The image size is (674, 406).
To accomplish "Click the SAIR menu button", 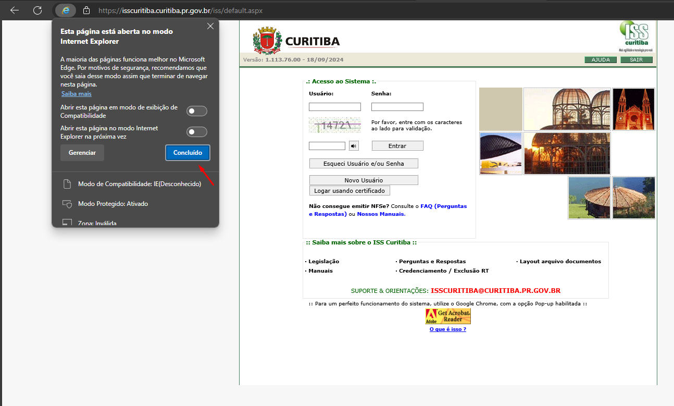I will tap(636, 60).
